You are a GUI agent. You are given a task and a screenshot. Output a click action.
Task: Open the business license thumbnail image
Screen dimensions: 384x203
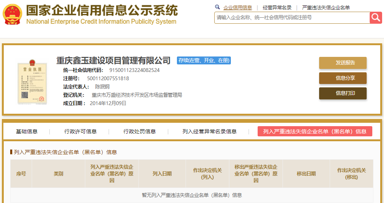pyautogui.click(x=32, y=82)
